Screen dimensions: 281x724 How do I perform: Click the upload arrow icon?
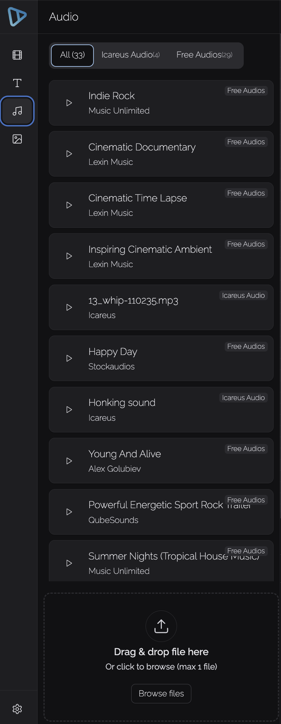[161, 626]
